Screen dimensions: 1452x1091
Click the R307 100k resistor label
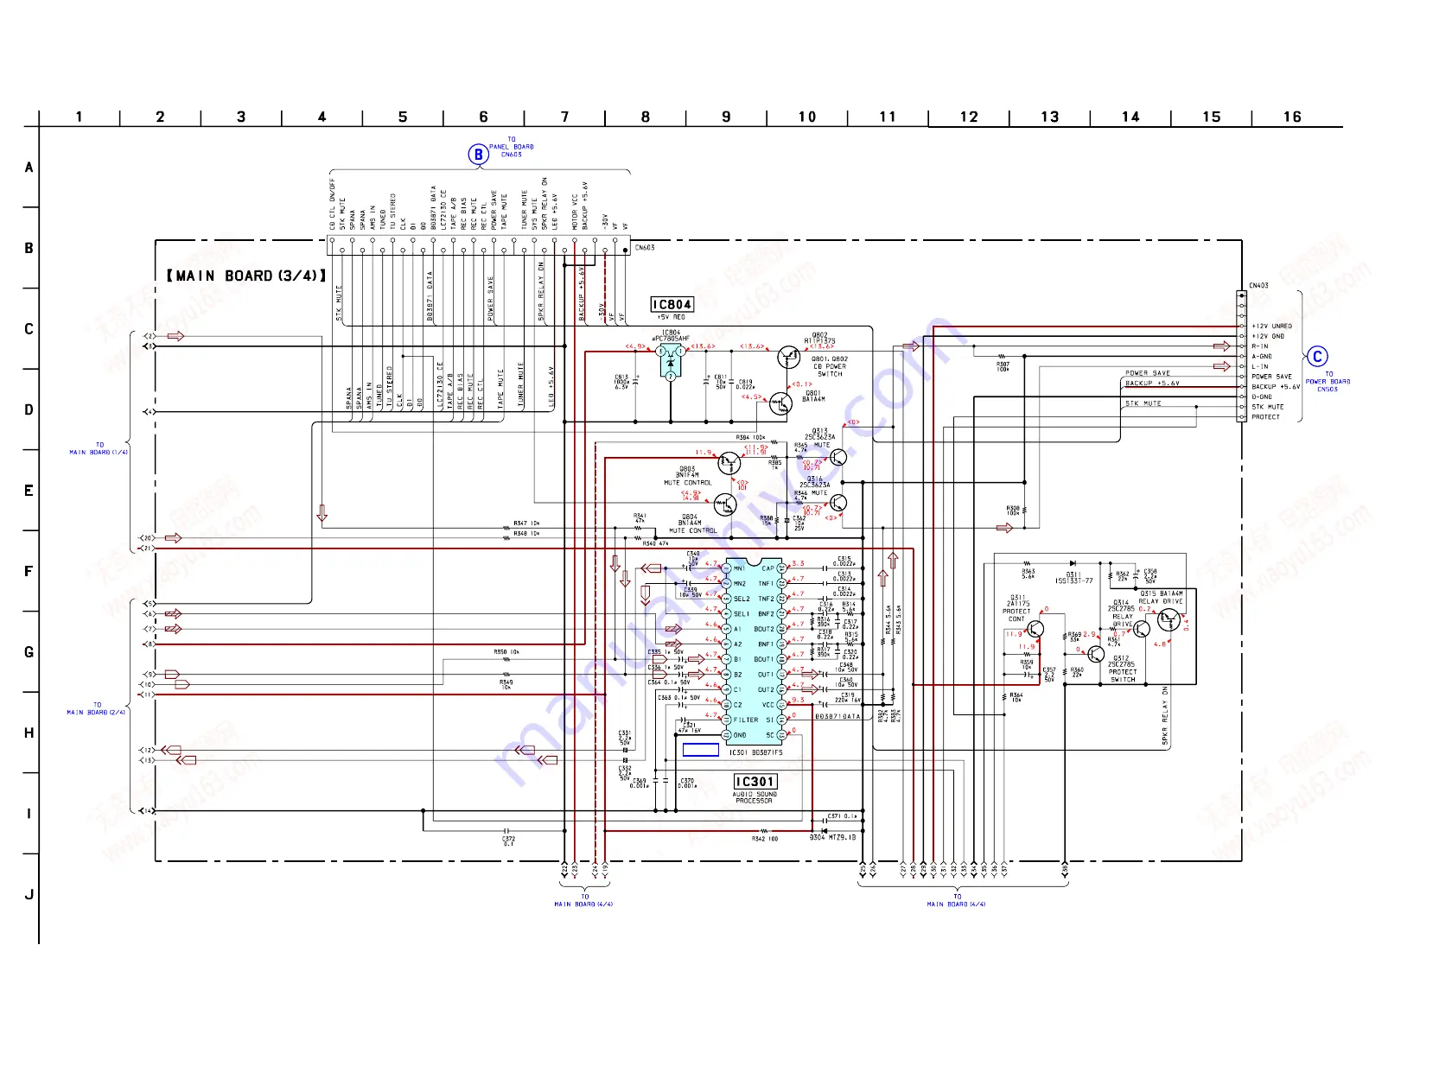coord(1003,366)
